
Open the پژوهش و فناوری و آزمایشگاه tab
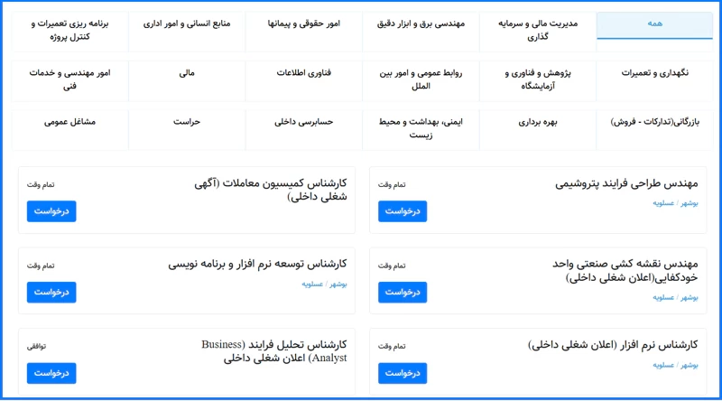537,79
